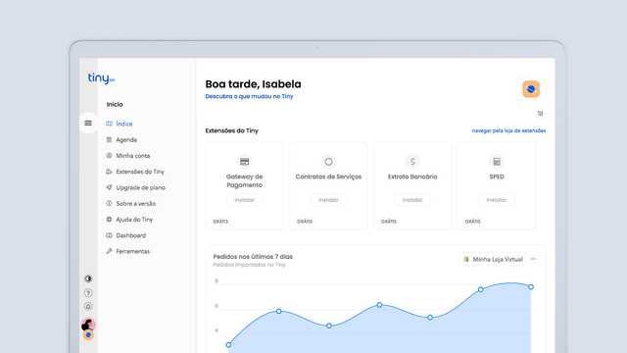Click the Tiny ERP logo
Image resolution: width=627 pixels, height=353 pixels.
(x=101, y=78)
